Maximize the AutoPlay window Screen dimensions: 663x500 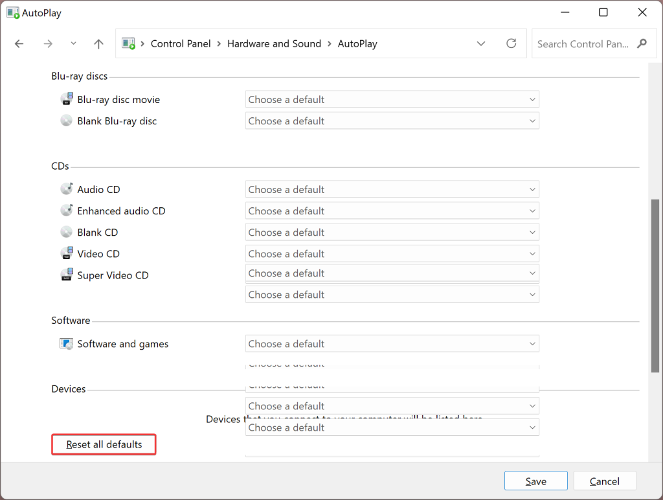tap(603, 12)
